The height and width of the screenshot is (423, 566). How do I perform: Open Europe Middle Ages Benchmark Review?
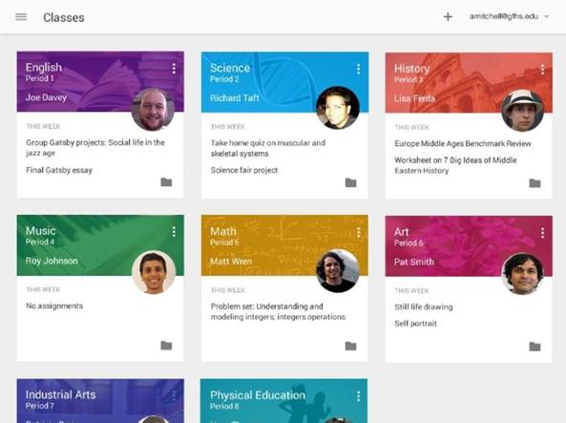463,144
